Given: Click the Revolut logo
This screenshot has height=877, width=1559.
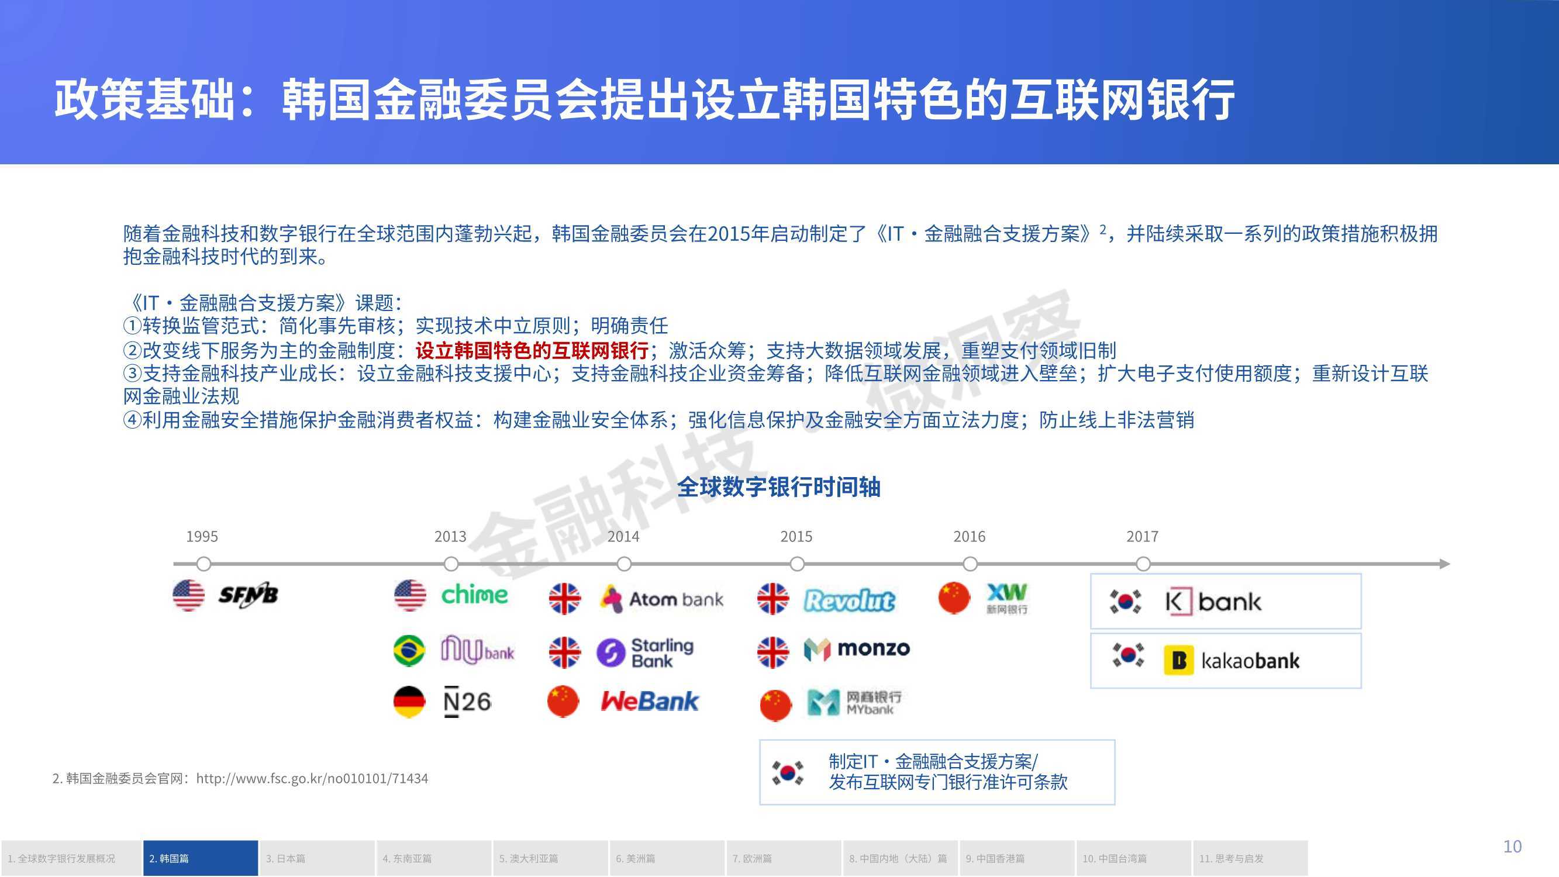Looking at the screenshot, I should click(850, 600).
